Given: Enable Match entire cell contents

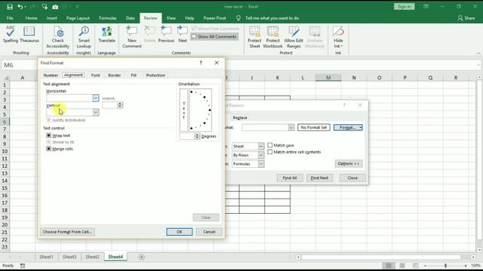Looking at the screenshot, I should pos(270,152).
